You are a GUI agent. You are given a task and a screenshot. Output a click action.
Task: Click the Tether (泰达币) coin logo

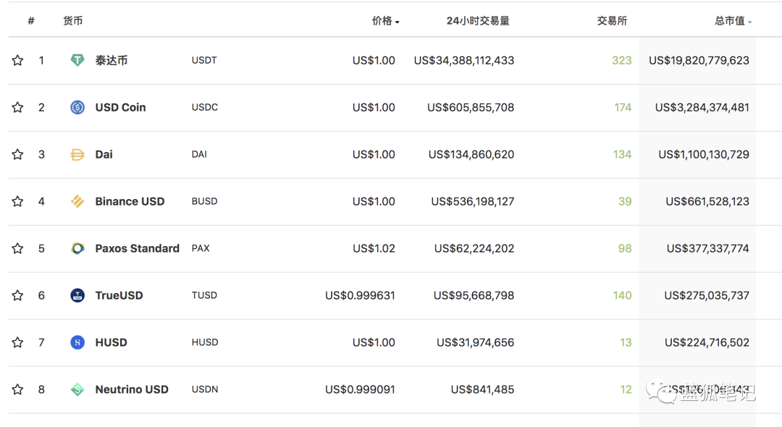click(x=77, y=60)
